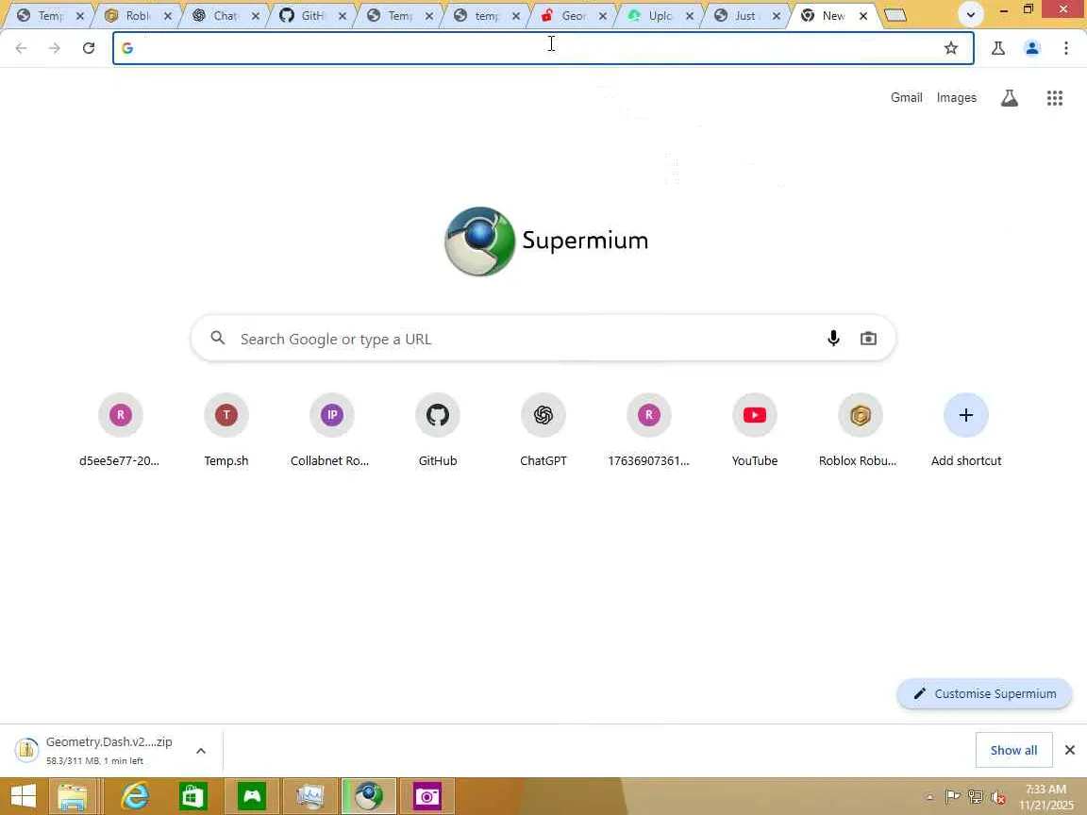1087x815 pixels.
Task: Open the Gmail link
Action: click(x=906, y=98)
